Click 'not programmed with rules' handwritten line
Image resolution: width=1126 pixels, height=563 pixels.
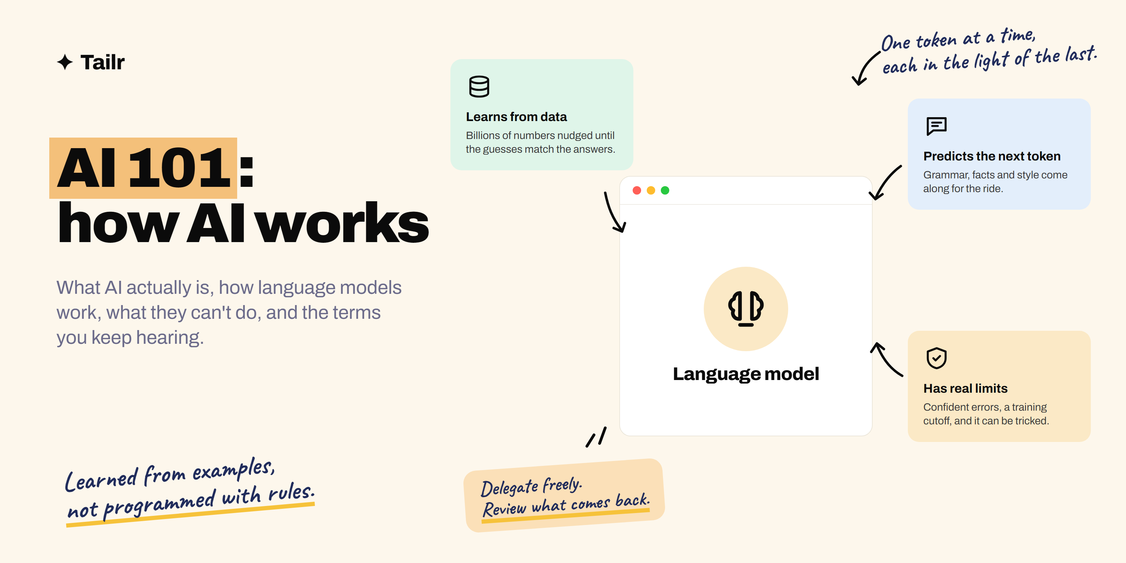191,502
